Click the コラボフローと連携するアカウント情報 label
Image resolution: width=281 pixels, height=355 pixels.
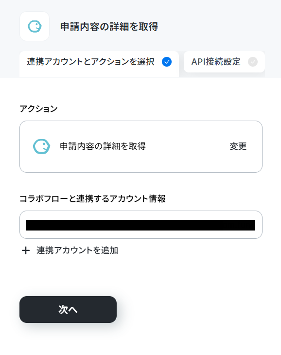[92, 198]
